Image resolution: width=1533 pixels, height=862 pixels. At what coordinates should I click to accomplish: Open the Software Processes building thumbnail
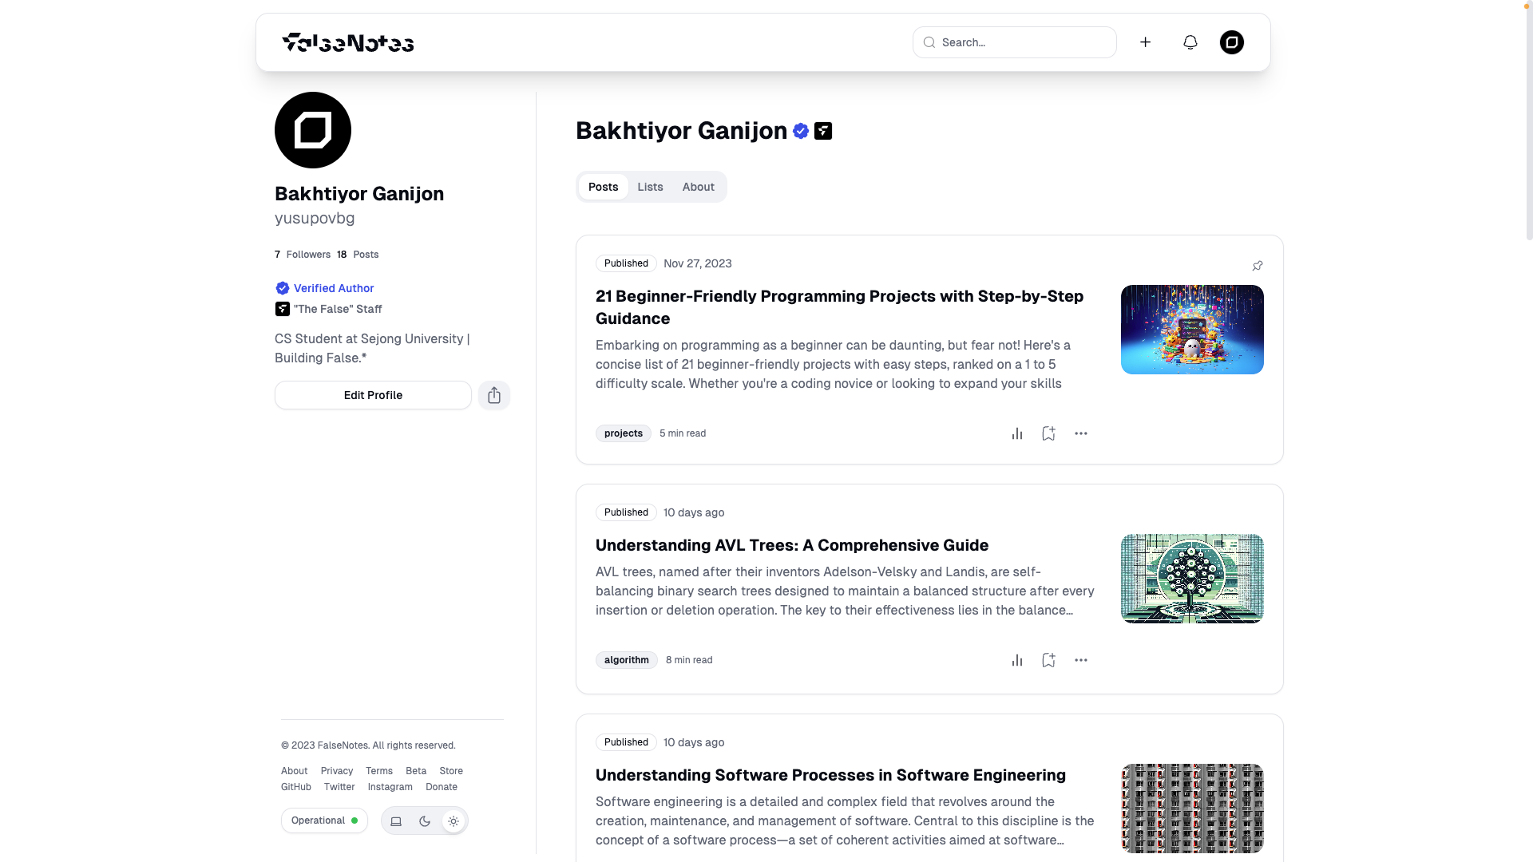pos(1192,809)
